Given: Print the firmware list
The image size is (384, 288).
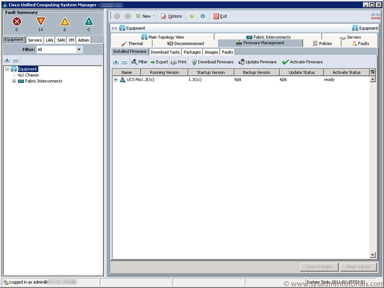Looking at the screenshot, I should (178, 62).
